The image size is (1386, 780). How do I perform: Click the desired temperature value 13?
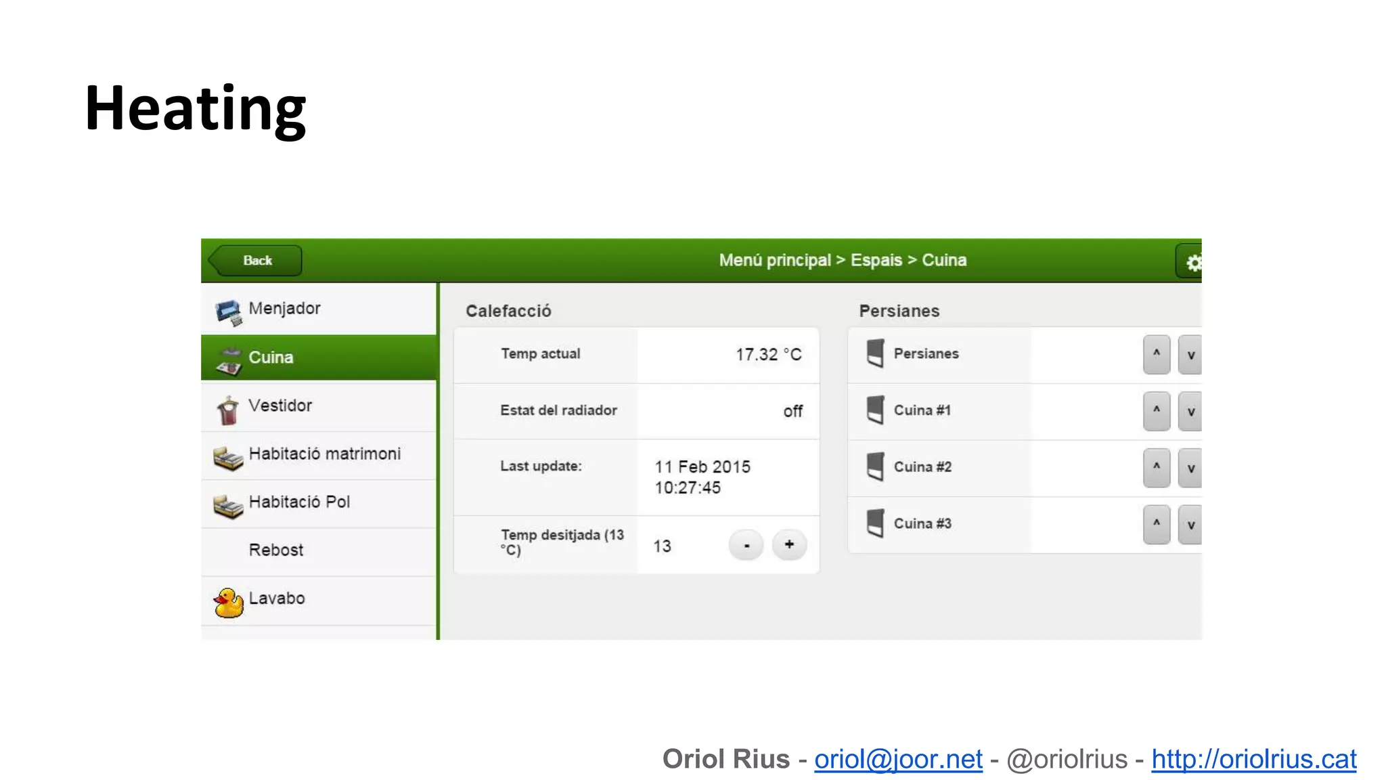coord(662,546)
